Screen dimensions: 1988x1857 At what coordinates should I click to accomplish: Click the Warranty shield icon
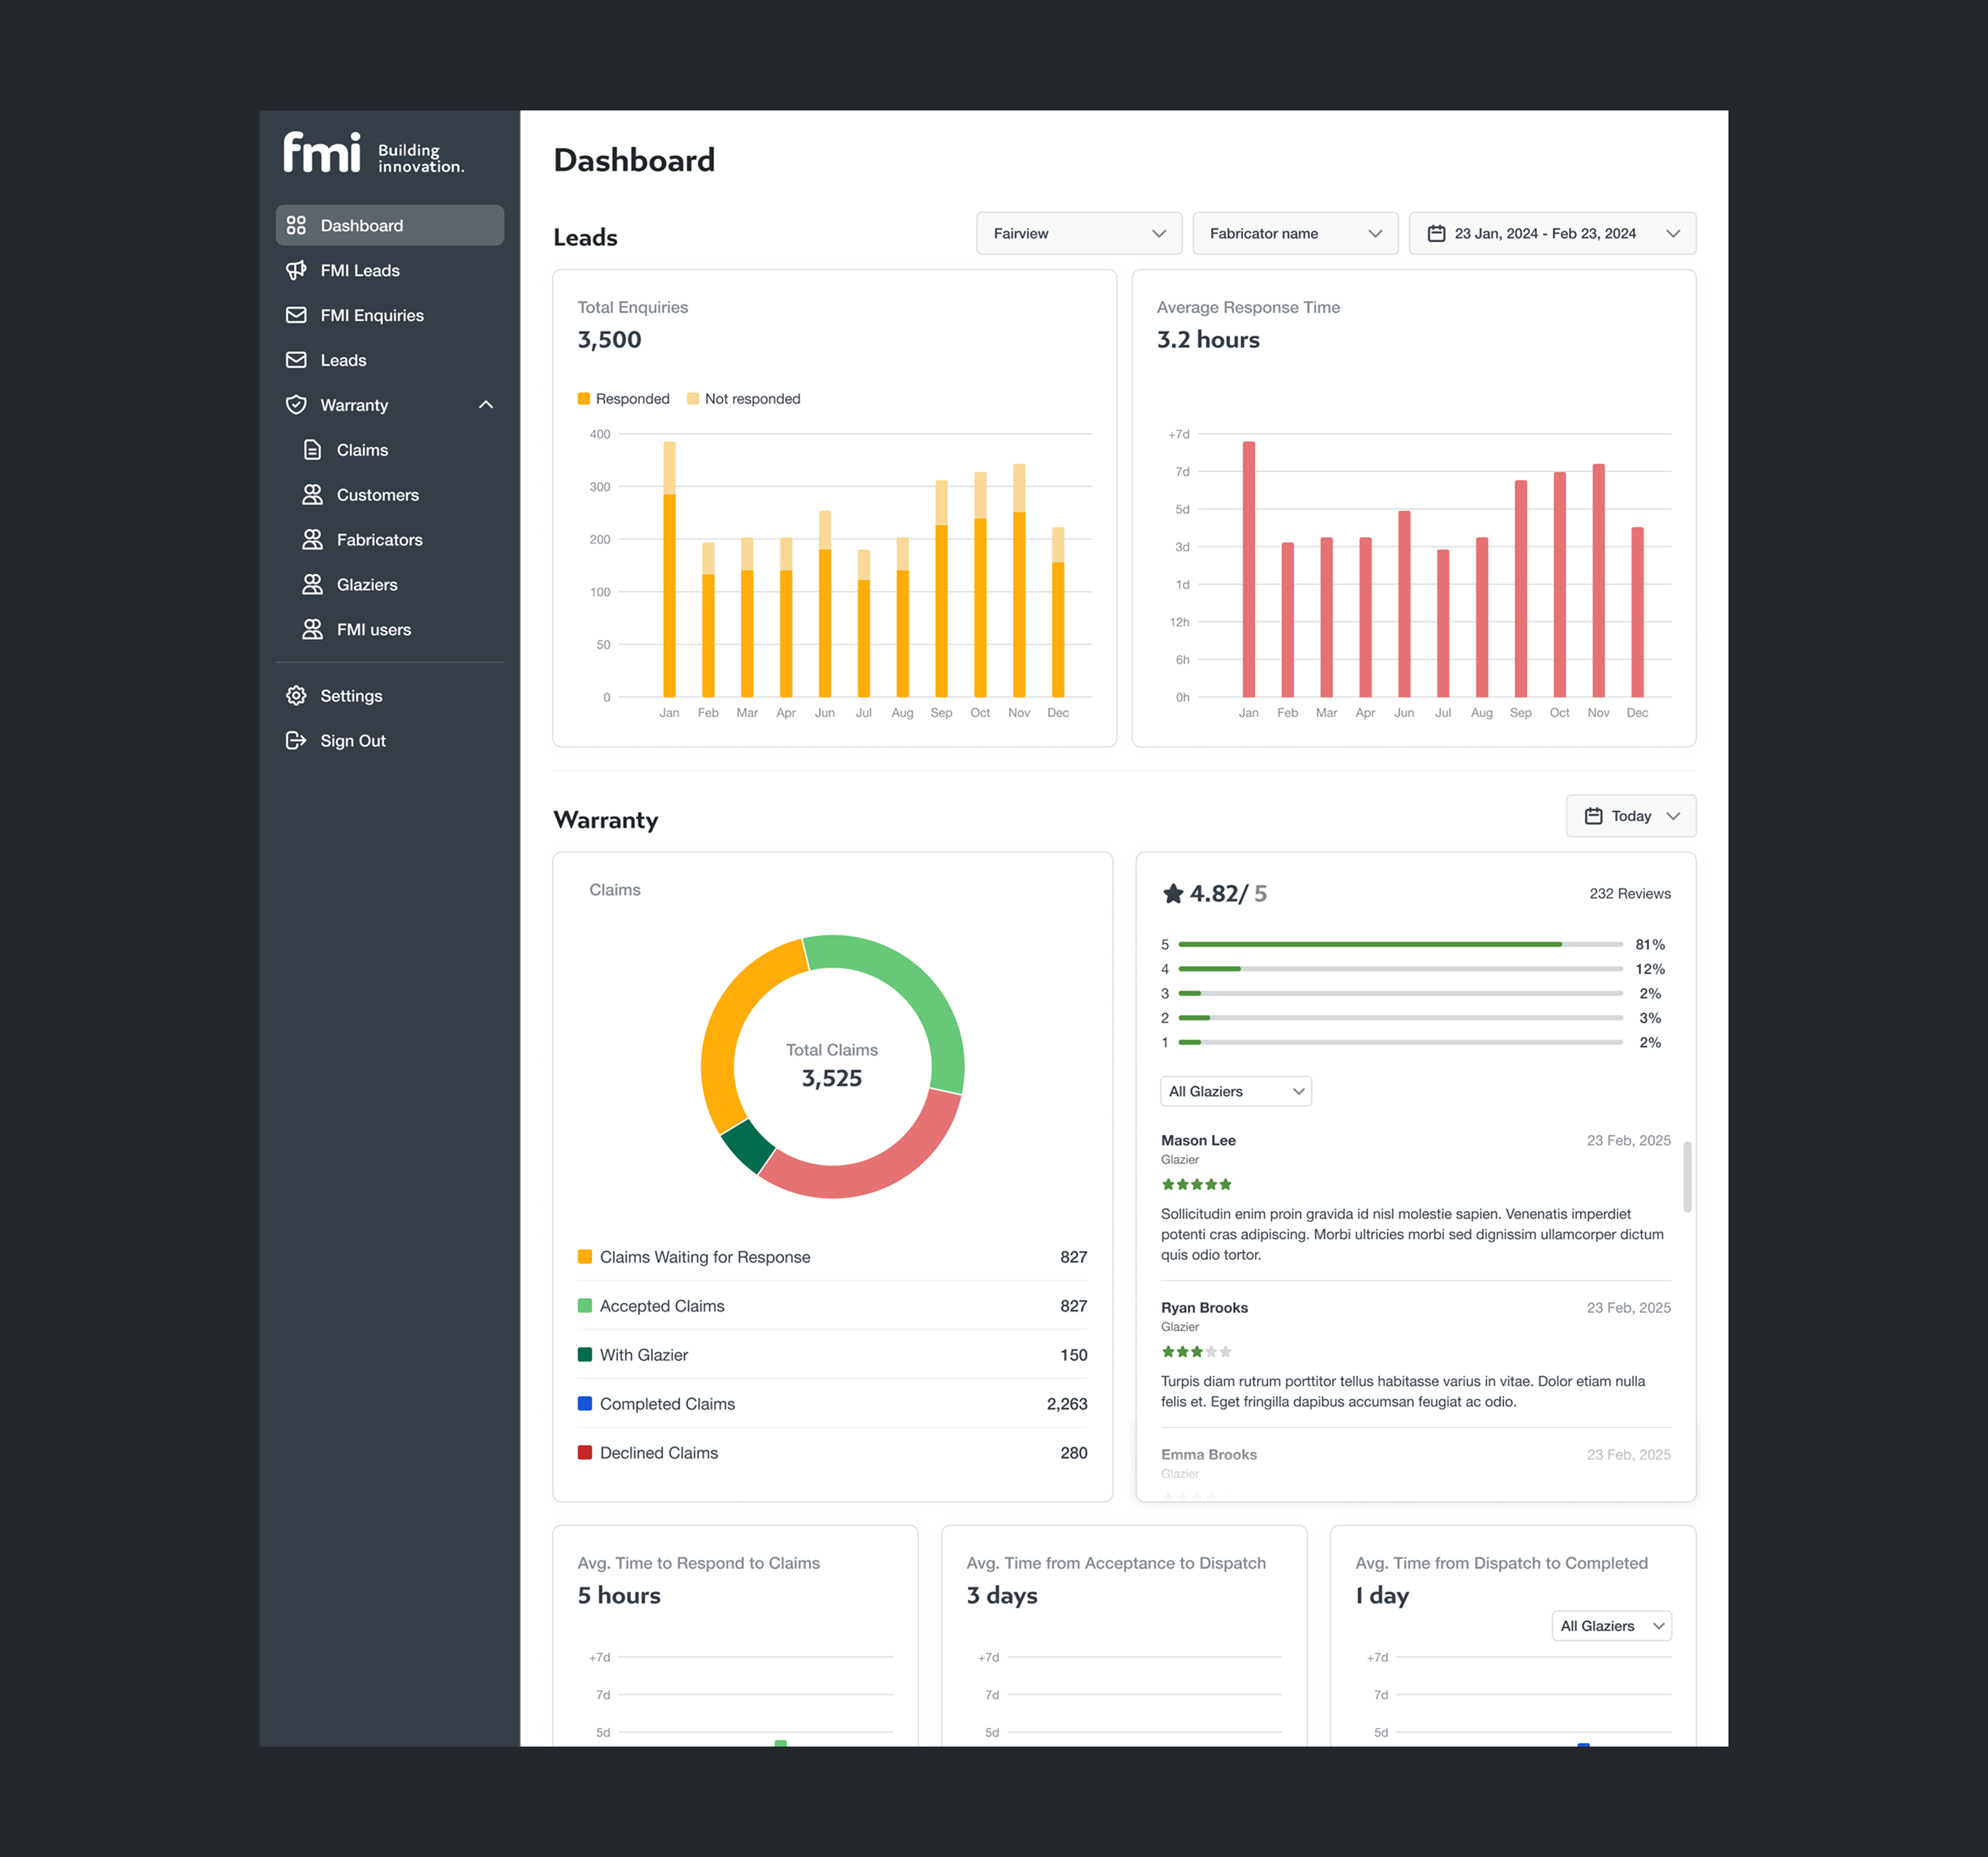pyautogui.click(x=296, y=405)
